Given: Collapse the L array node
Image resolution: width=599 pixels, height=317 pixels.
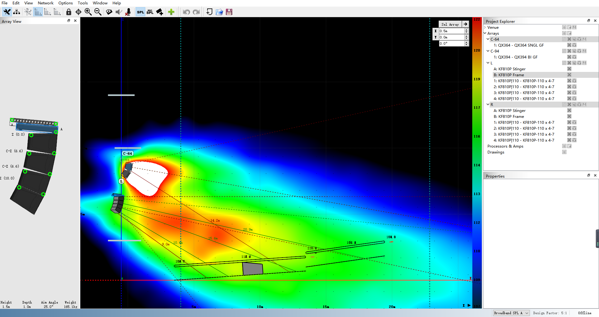Looking at the screenshot, I should coord(488,63).
